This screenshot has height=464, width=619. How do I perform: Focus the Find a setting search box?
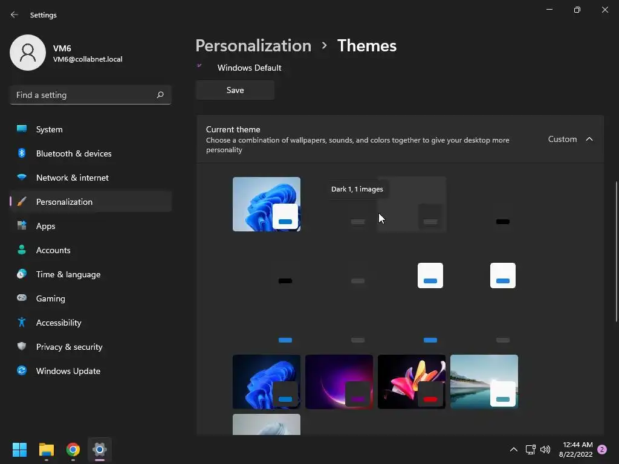pos(91,95)
